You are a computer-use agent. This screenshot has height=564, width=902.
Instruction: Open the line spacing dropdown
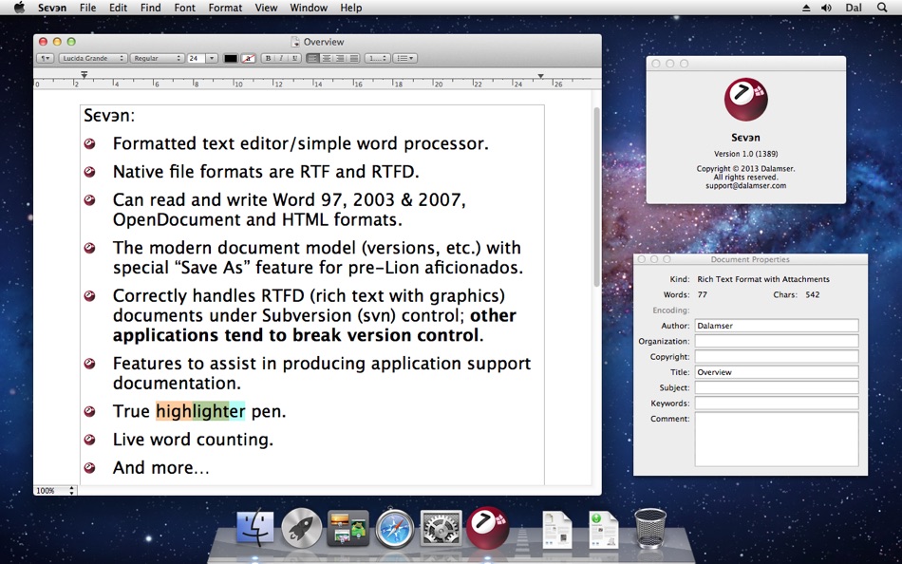coord(377,58)
